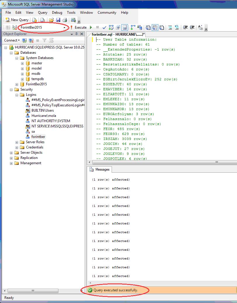Open the Query menu
The width and height of the screenshot is (237, 303).
point(43,13)
